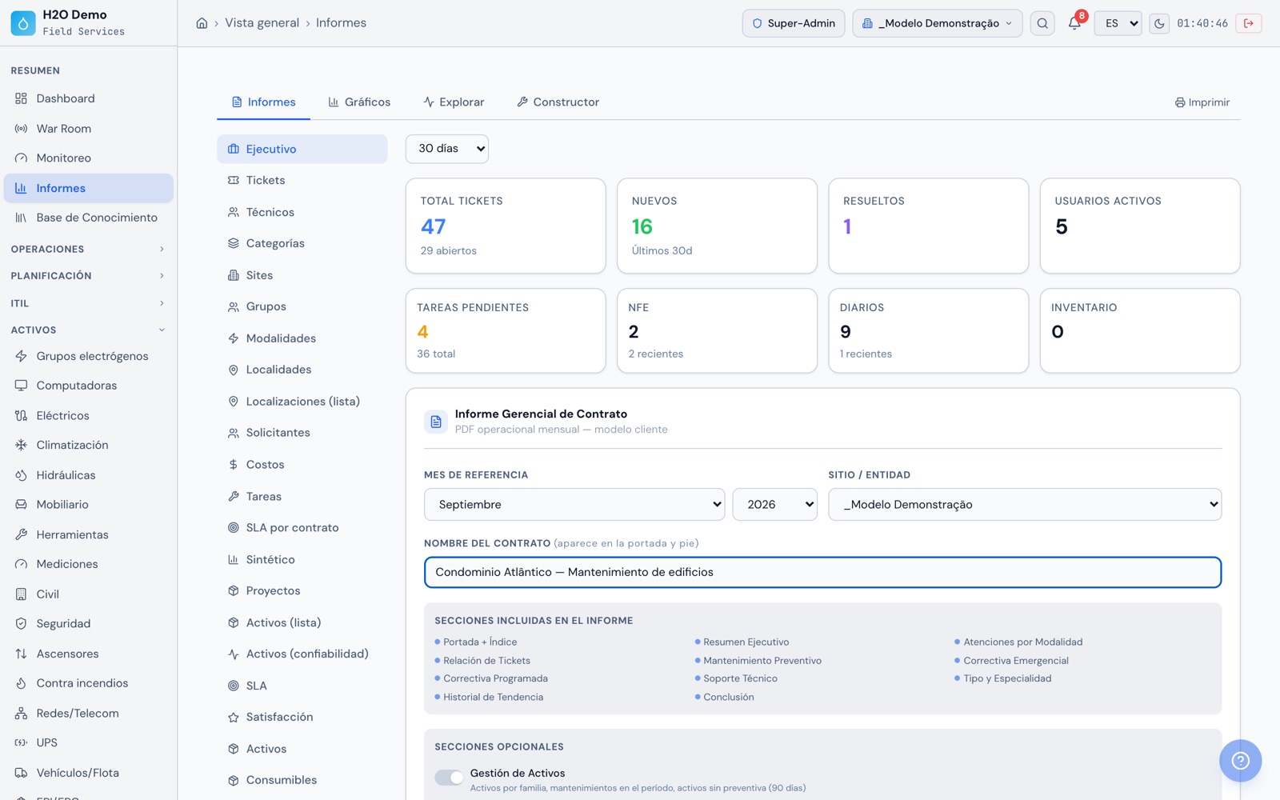Image resolution: width=1280 pixels, height=800 pixels.
Task: Open Mediciones in the sidebar
Action: pos(89,564)
